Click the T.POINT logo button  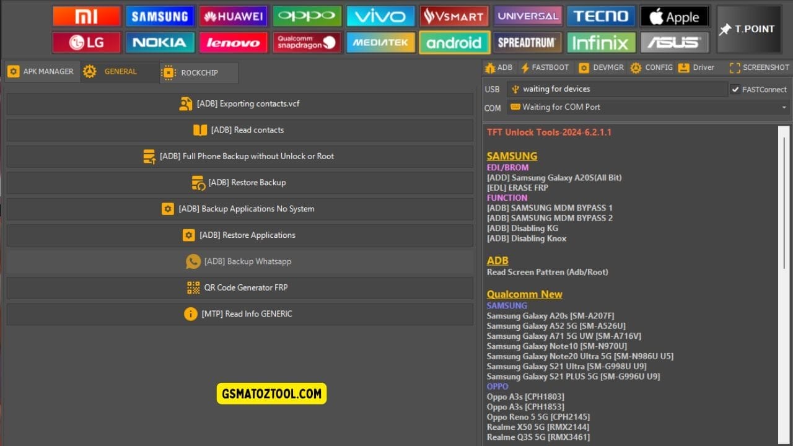748,28
